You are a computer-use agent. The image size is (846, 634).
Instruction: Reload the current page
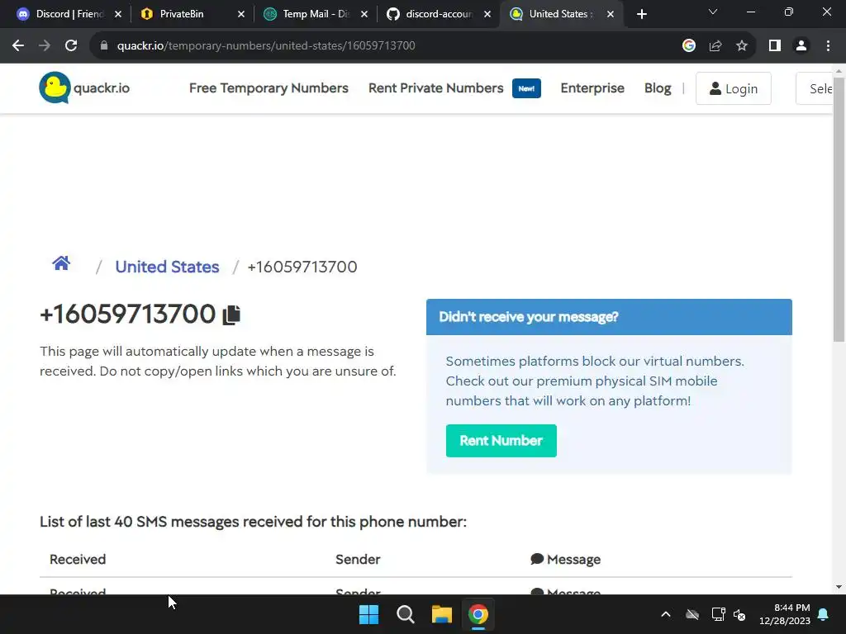click(71, 46)
